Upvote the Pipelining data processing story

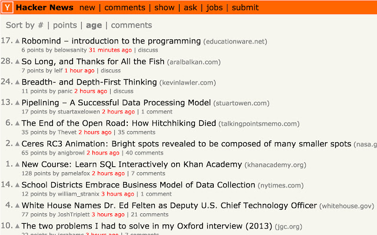[17, 103]
